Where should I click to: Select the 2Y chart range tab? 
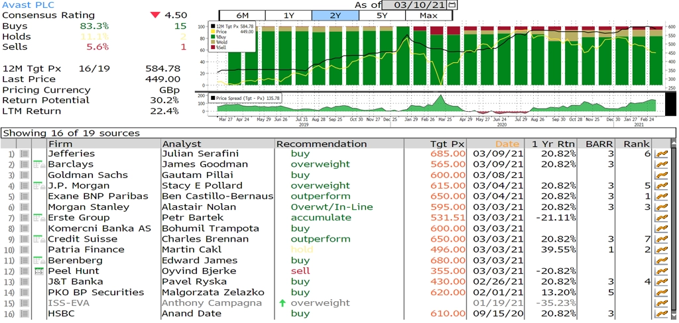click(336, 15)
